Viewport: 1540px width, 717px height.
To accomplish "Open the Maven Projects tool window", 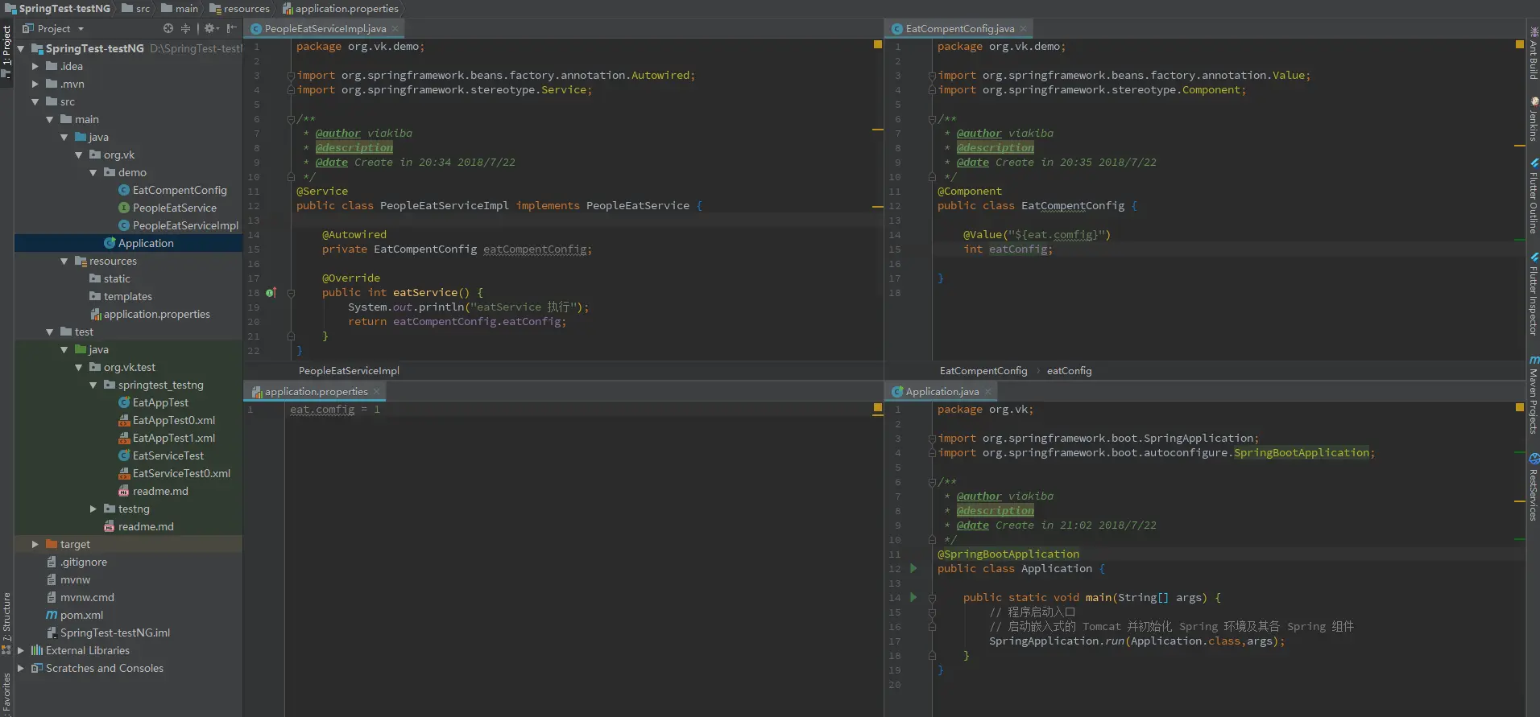I will pos(1534,395).
